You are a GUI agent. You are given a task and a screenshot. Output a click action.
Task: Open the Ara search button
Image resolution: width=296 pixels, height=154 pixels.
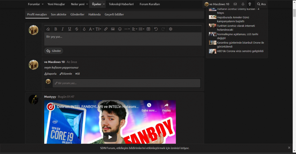(x=261, y=4)
